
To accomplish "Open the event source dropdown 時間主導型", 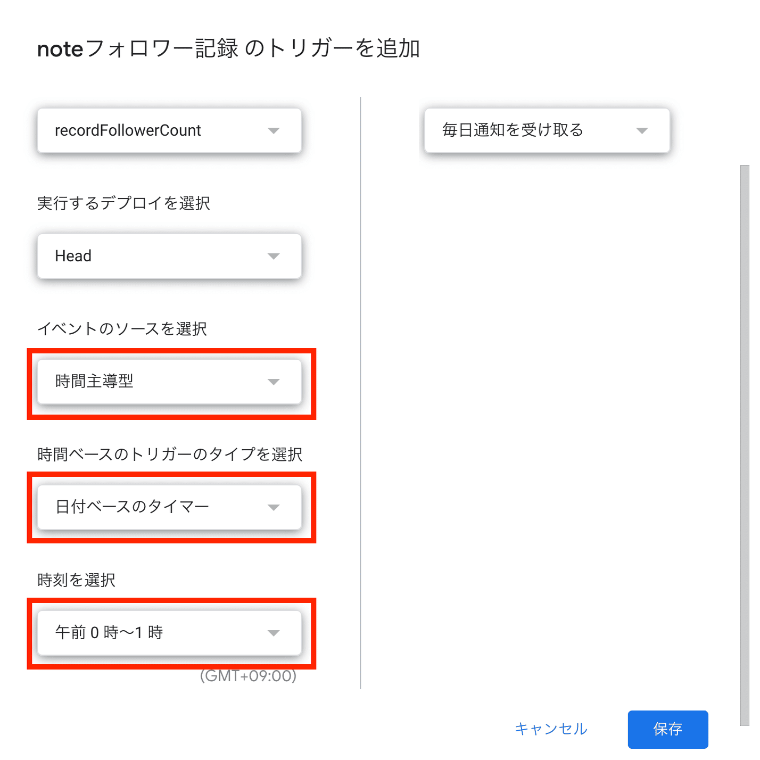I will click(x=149, y=382).
